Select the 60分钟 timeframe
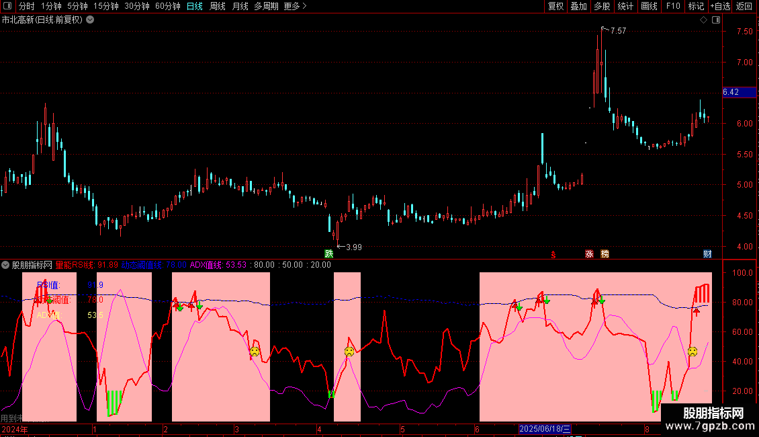This screenshot has width=759, height=437. tap(168, 6)
